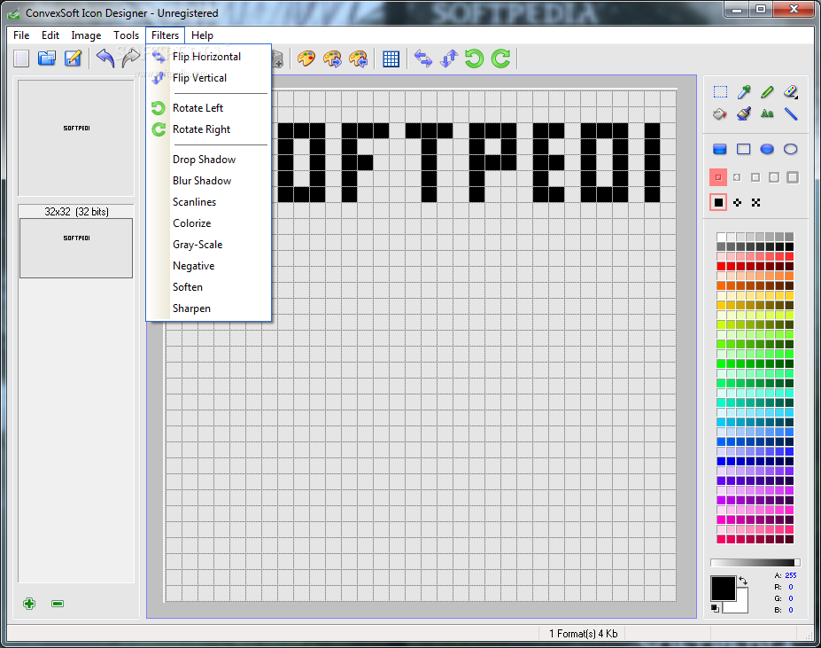Add a new format with green plus button
Viewport: 821px width, 648px height.
[29, 604]
